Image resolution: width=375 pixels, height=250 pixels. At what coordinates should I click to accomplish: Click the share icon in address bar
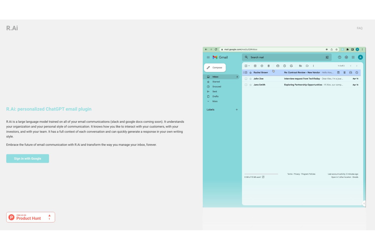tap(331, 49)
